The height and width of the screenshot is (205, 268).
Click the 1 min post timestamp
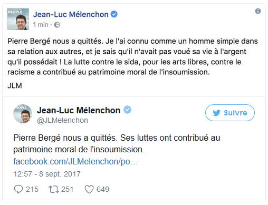tap(41, 25)
